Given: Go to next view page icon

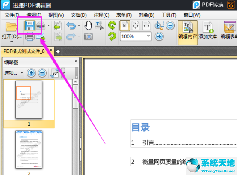Looking at the screenshot, I should (58, 37).
